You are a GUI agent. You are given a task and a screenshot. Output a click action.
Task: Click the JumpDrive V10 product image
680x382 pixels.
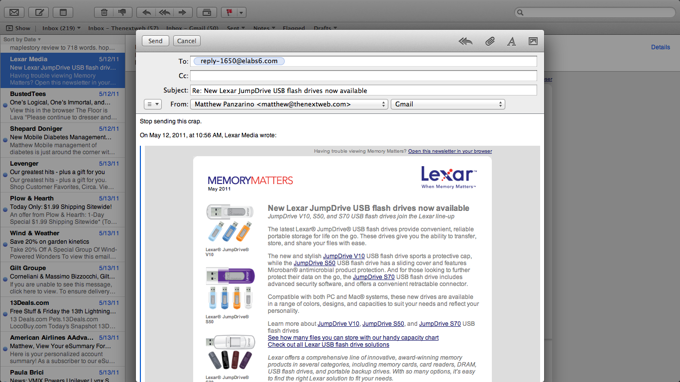click(x=229, y=223)
